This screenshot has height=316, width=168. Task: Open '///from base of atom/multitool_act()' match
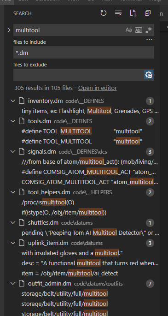(90, 161)
